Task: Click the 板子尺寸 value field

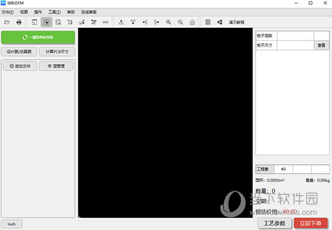Action: pos(295,45)
